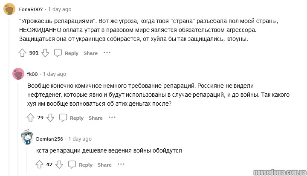Upvote FonaR007's comment
Viewport: 307px width, 176px height.
point(23,53)
